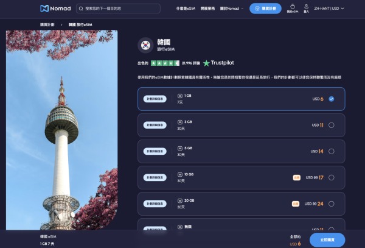Click the 5G icon beside 5 GB

tap(180, 148)
